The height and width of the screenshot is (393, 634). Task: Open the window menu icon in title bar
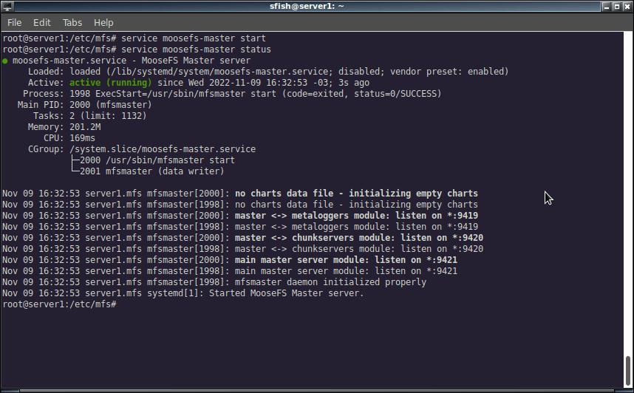[7, 6]
